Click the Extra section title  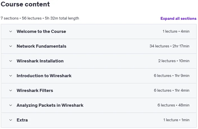point(22,120)
